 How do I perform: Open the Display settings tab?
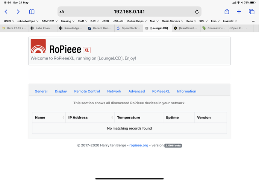pyautogui.click(x=61, y=91)
